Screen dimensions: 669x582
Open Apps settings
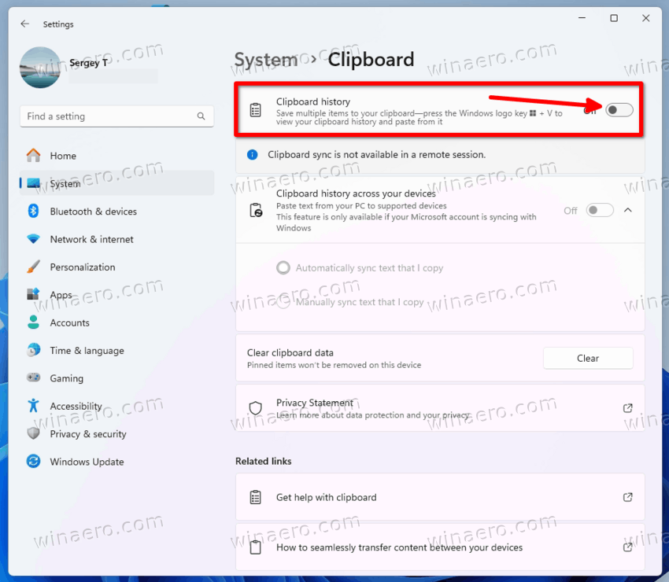[116, 295]
